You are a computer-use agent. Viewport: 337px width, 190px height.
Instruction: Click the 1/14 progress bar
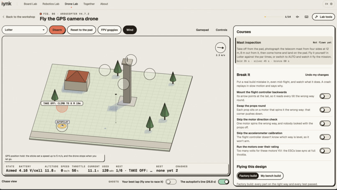tap(274, 17)
